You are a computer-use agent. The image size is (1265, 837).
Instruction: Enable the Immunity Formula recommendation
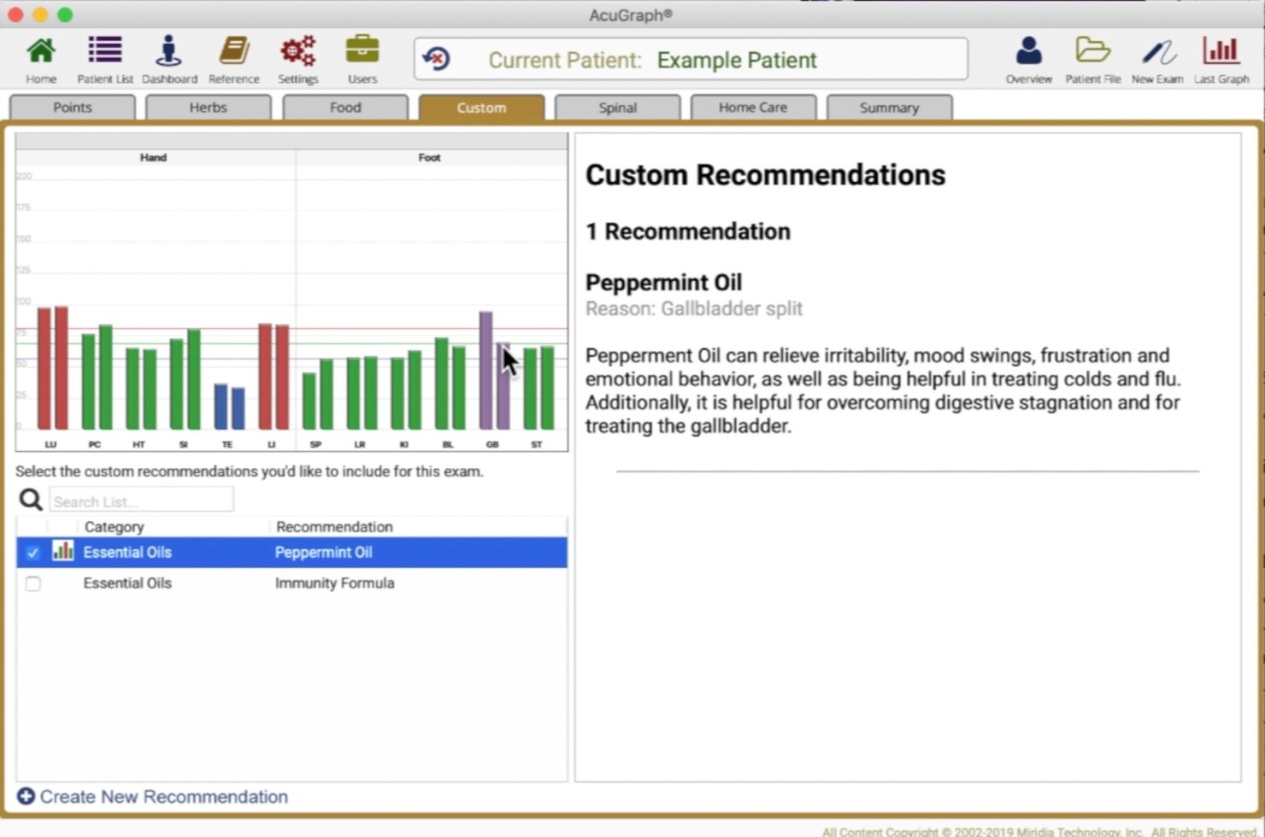pyautogui.click(x=32, y=583)
